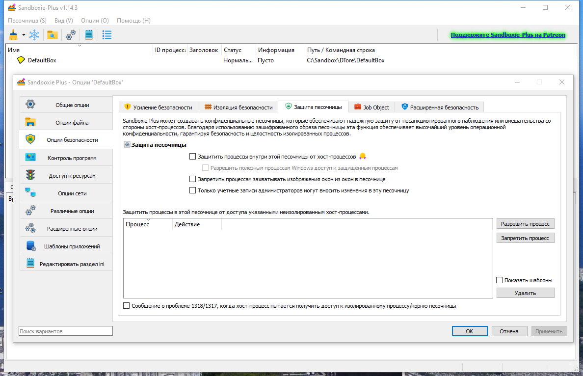Enable Сообщение о проблеме 1318/1317 checkbox

point(127,306)
